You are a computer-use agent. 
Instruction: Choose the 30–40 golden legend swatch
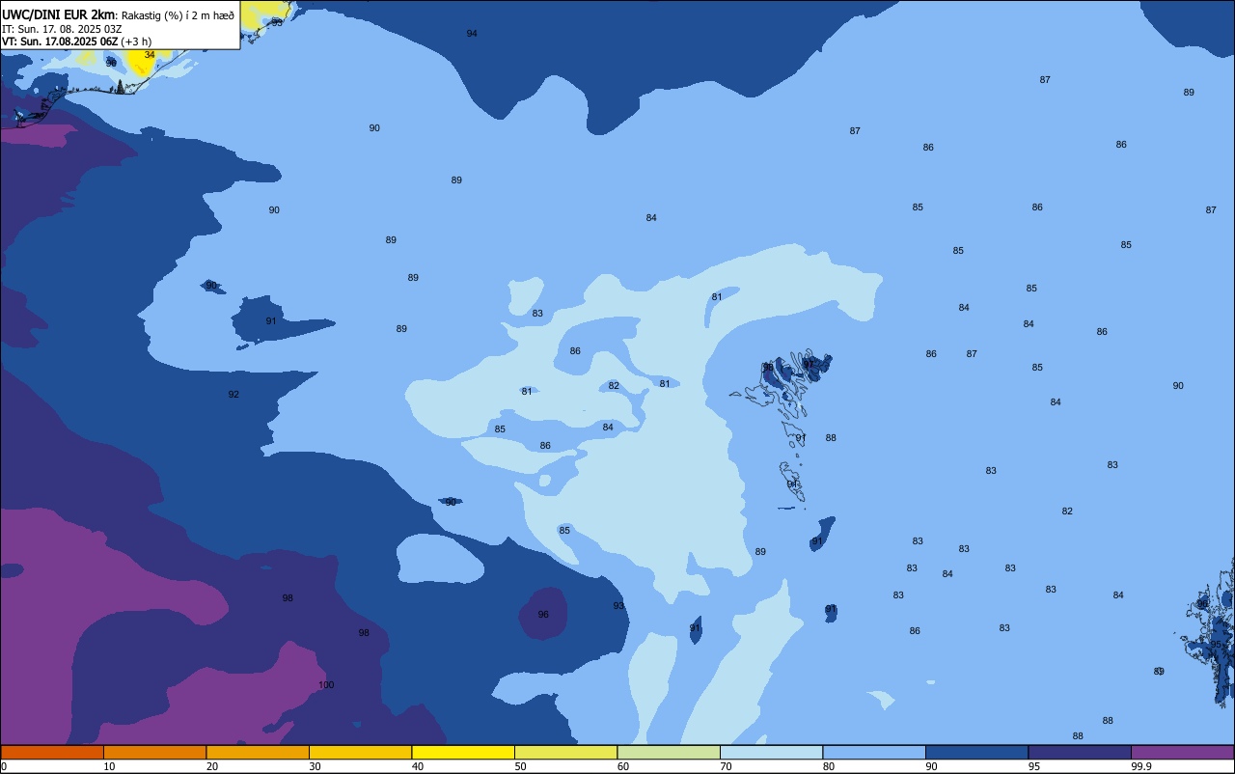coord(360,752)
